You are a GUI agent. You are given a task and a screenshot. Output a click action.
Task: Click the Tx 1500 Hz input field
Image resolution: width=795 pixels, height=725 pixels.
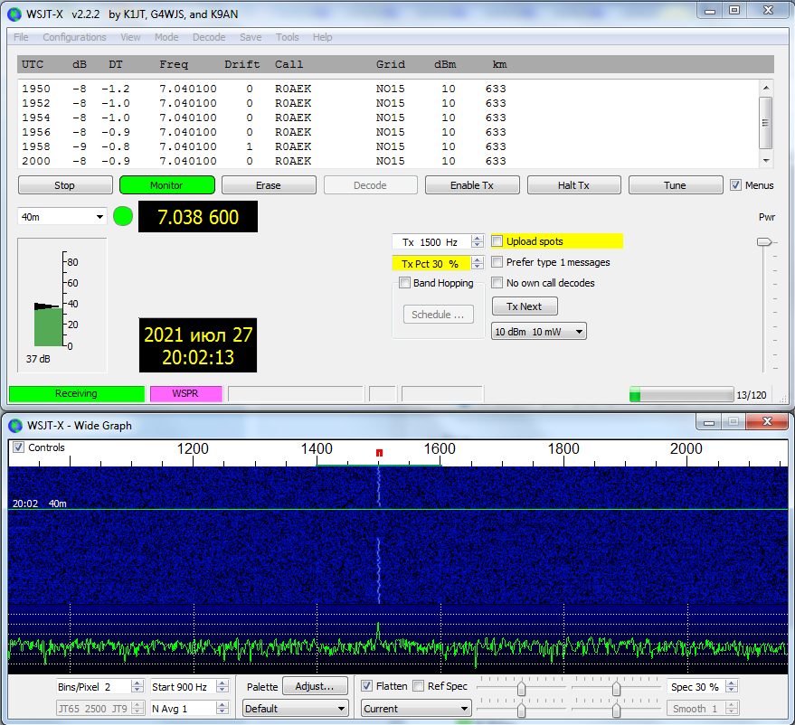point(432,241)
